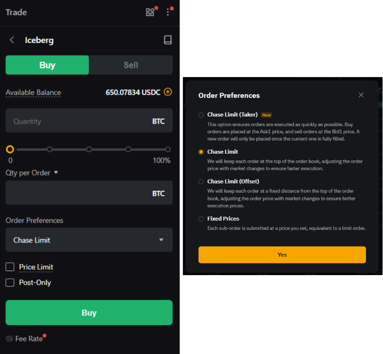Viewport: 383px width, 354px height.
Task: Select Chase Limit (Taker) radio option
Action: point(201,115)
